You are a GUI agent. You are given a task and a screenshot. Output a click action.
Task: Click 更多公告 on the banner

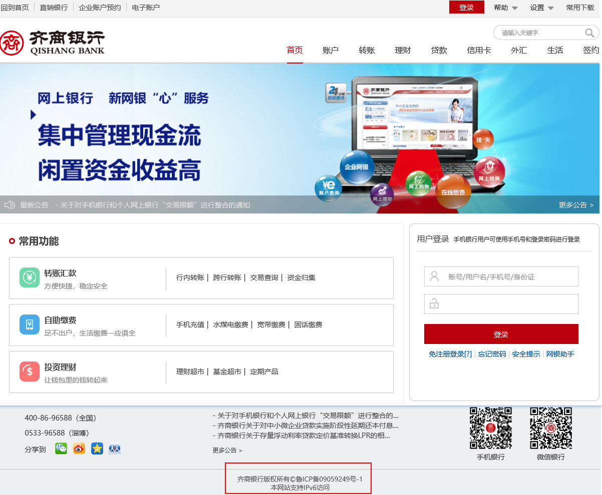pos(576,205)
